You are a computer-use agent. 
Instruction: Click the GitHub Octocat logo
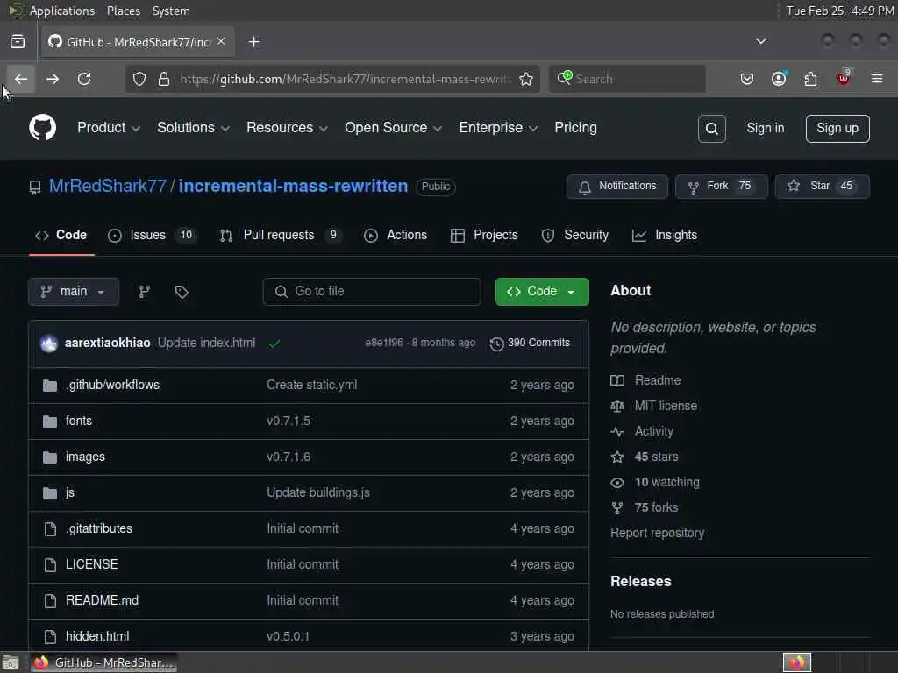point(42,127)
